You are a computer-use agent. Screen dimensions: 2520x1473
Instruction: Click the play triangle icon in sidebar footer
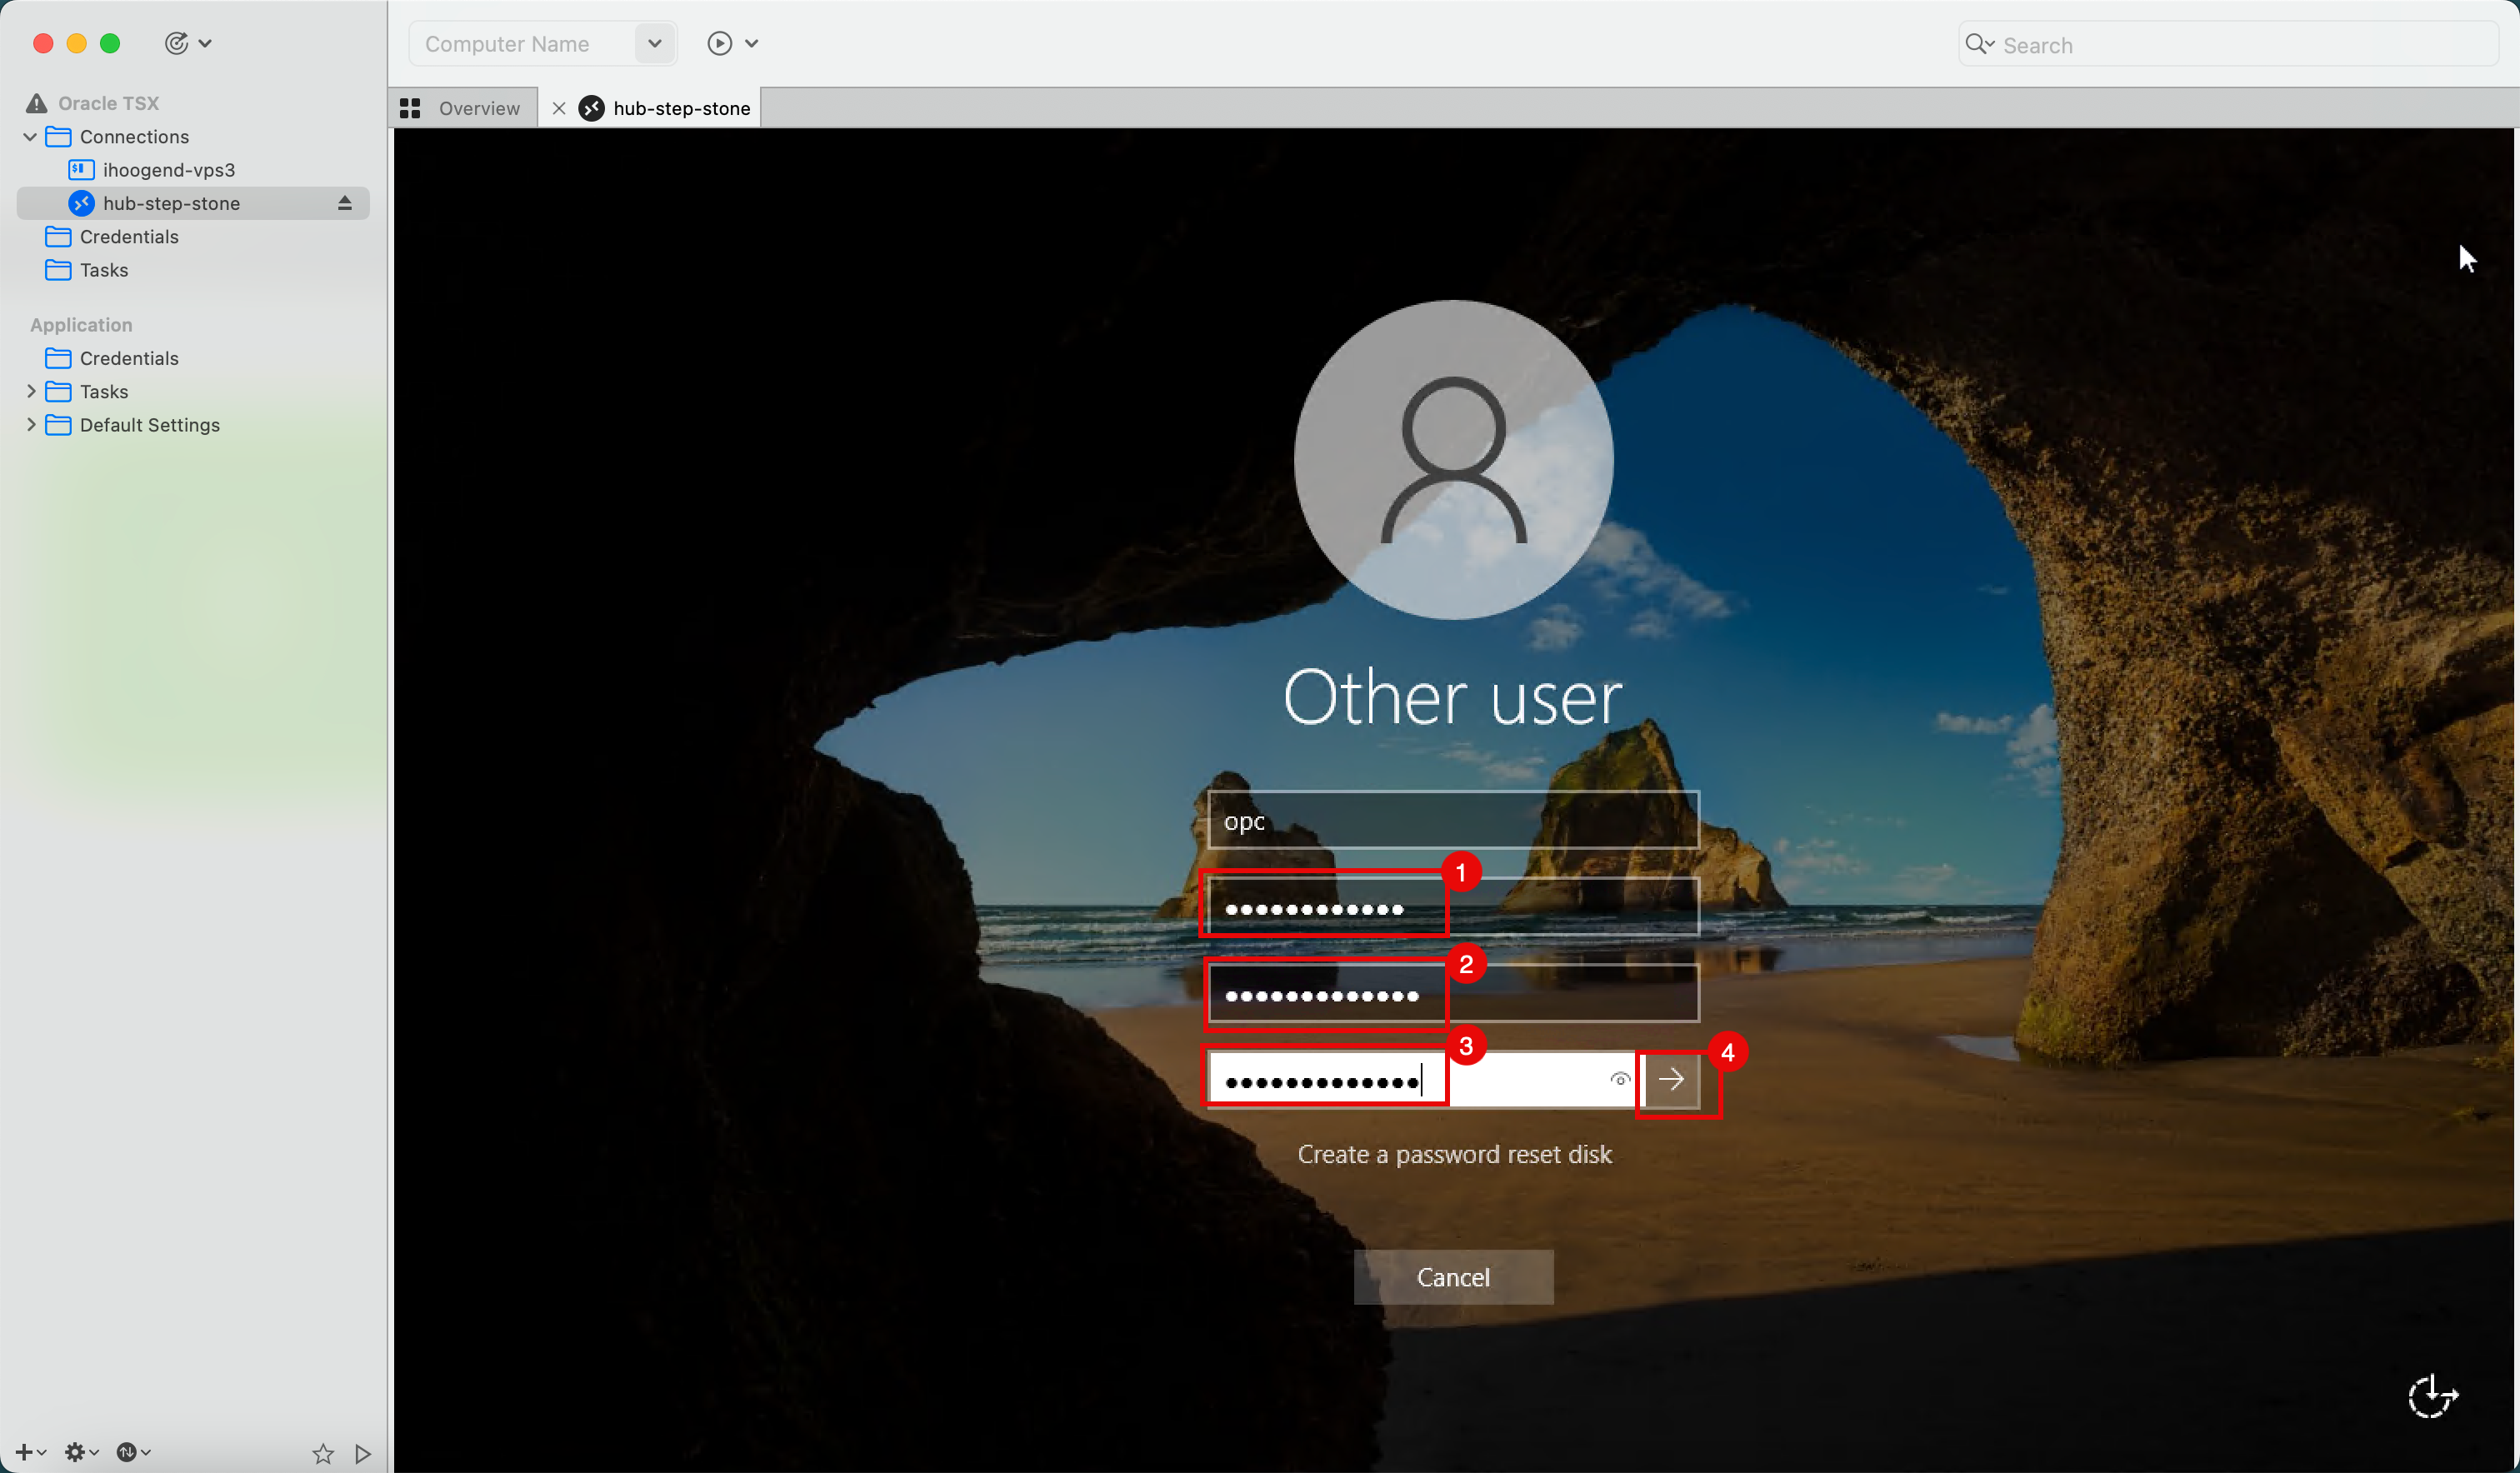(x=363, y=1453)
